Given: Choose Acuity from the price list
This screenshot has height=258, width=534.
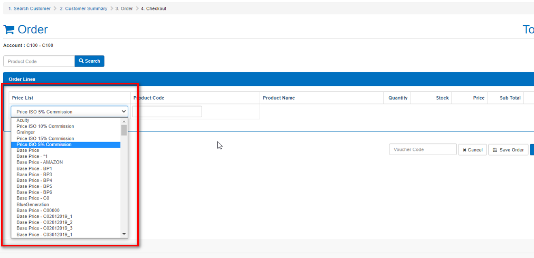Looking at the screenshot, I should click(66, 120).
